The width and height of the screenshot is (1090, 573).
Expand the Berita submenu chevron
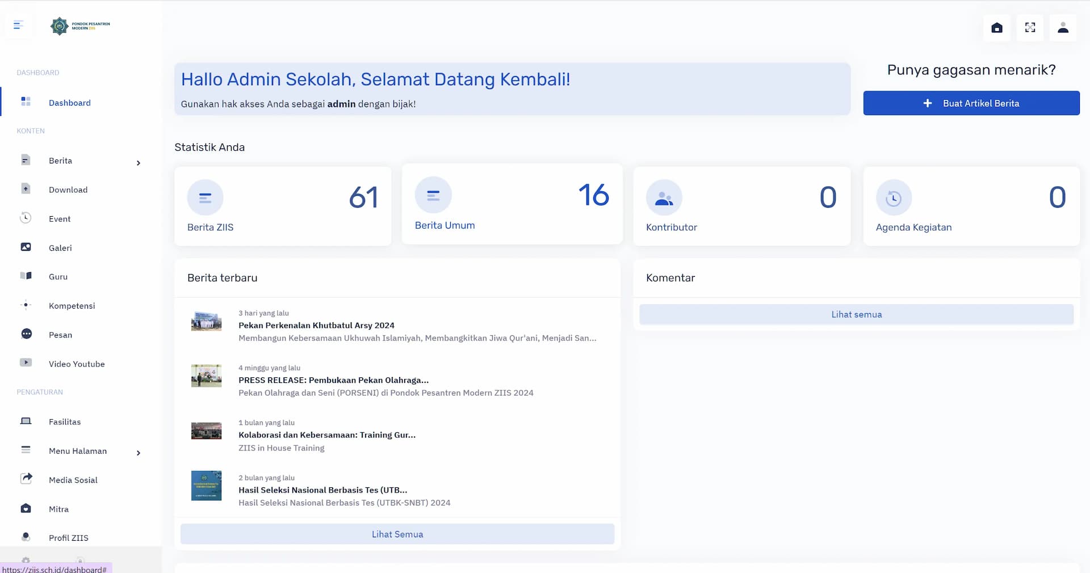point(139,163)
